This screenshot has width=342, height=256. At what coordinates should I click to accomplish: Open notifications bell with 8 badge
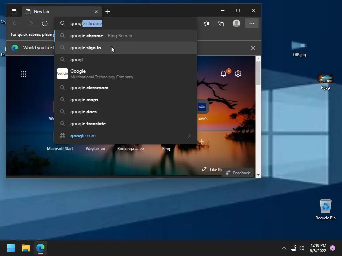223,74
